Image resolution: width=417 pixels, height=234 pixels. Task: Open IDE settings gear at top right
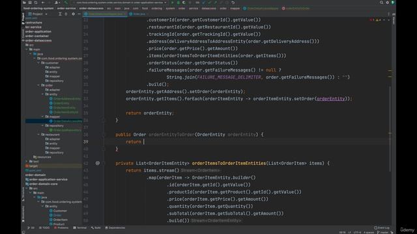pyautogui.click(x=387, y=3)
